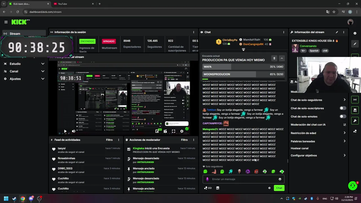
Task: Open the profile avatar in top-right corner
Action: pyautogui.click(x=351, y=22)
